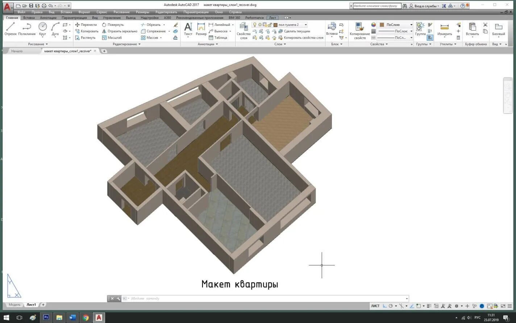Screen dimensions: 516x323
Task: Open Свойства слоя layer properties
Action: click(244, 31)
